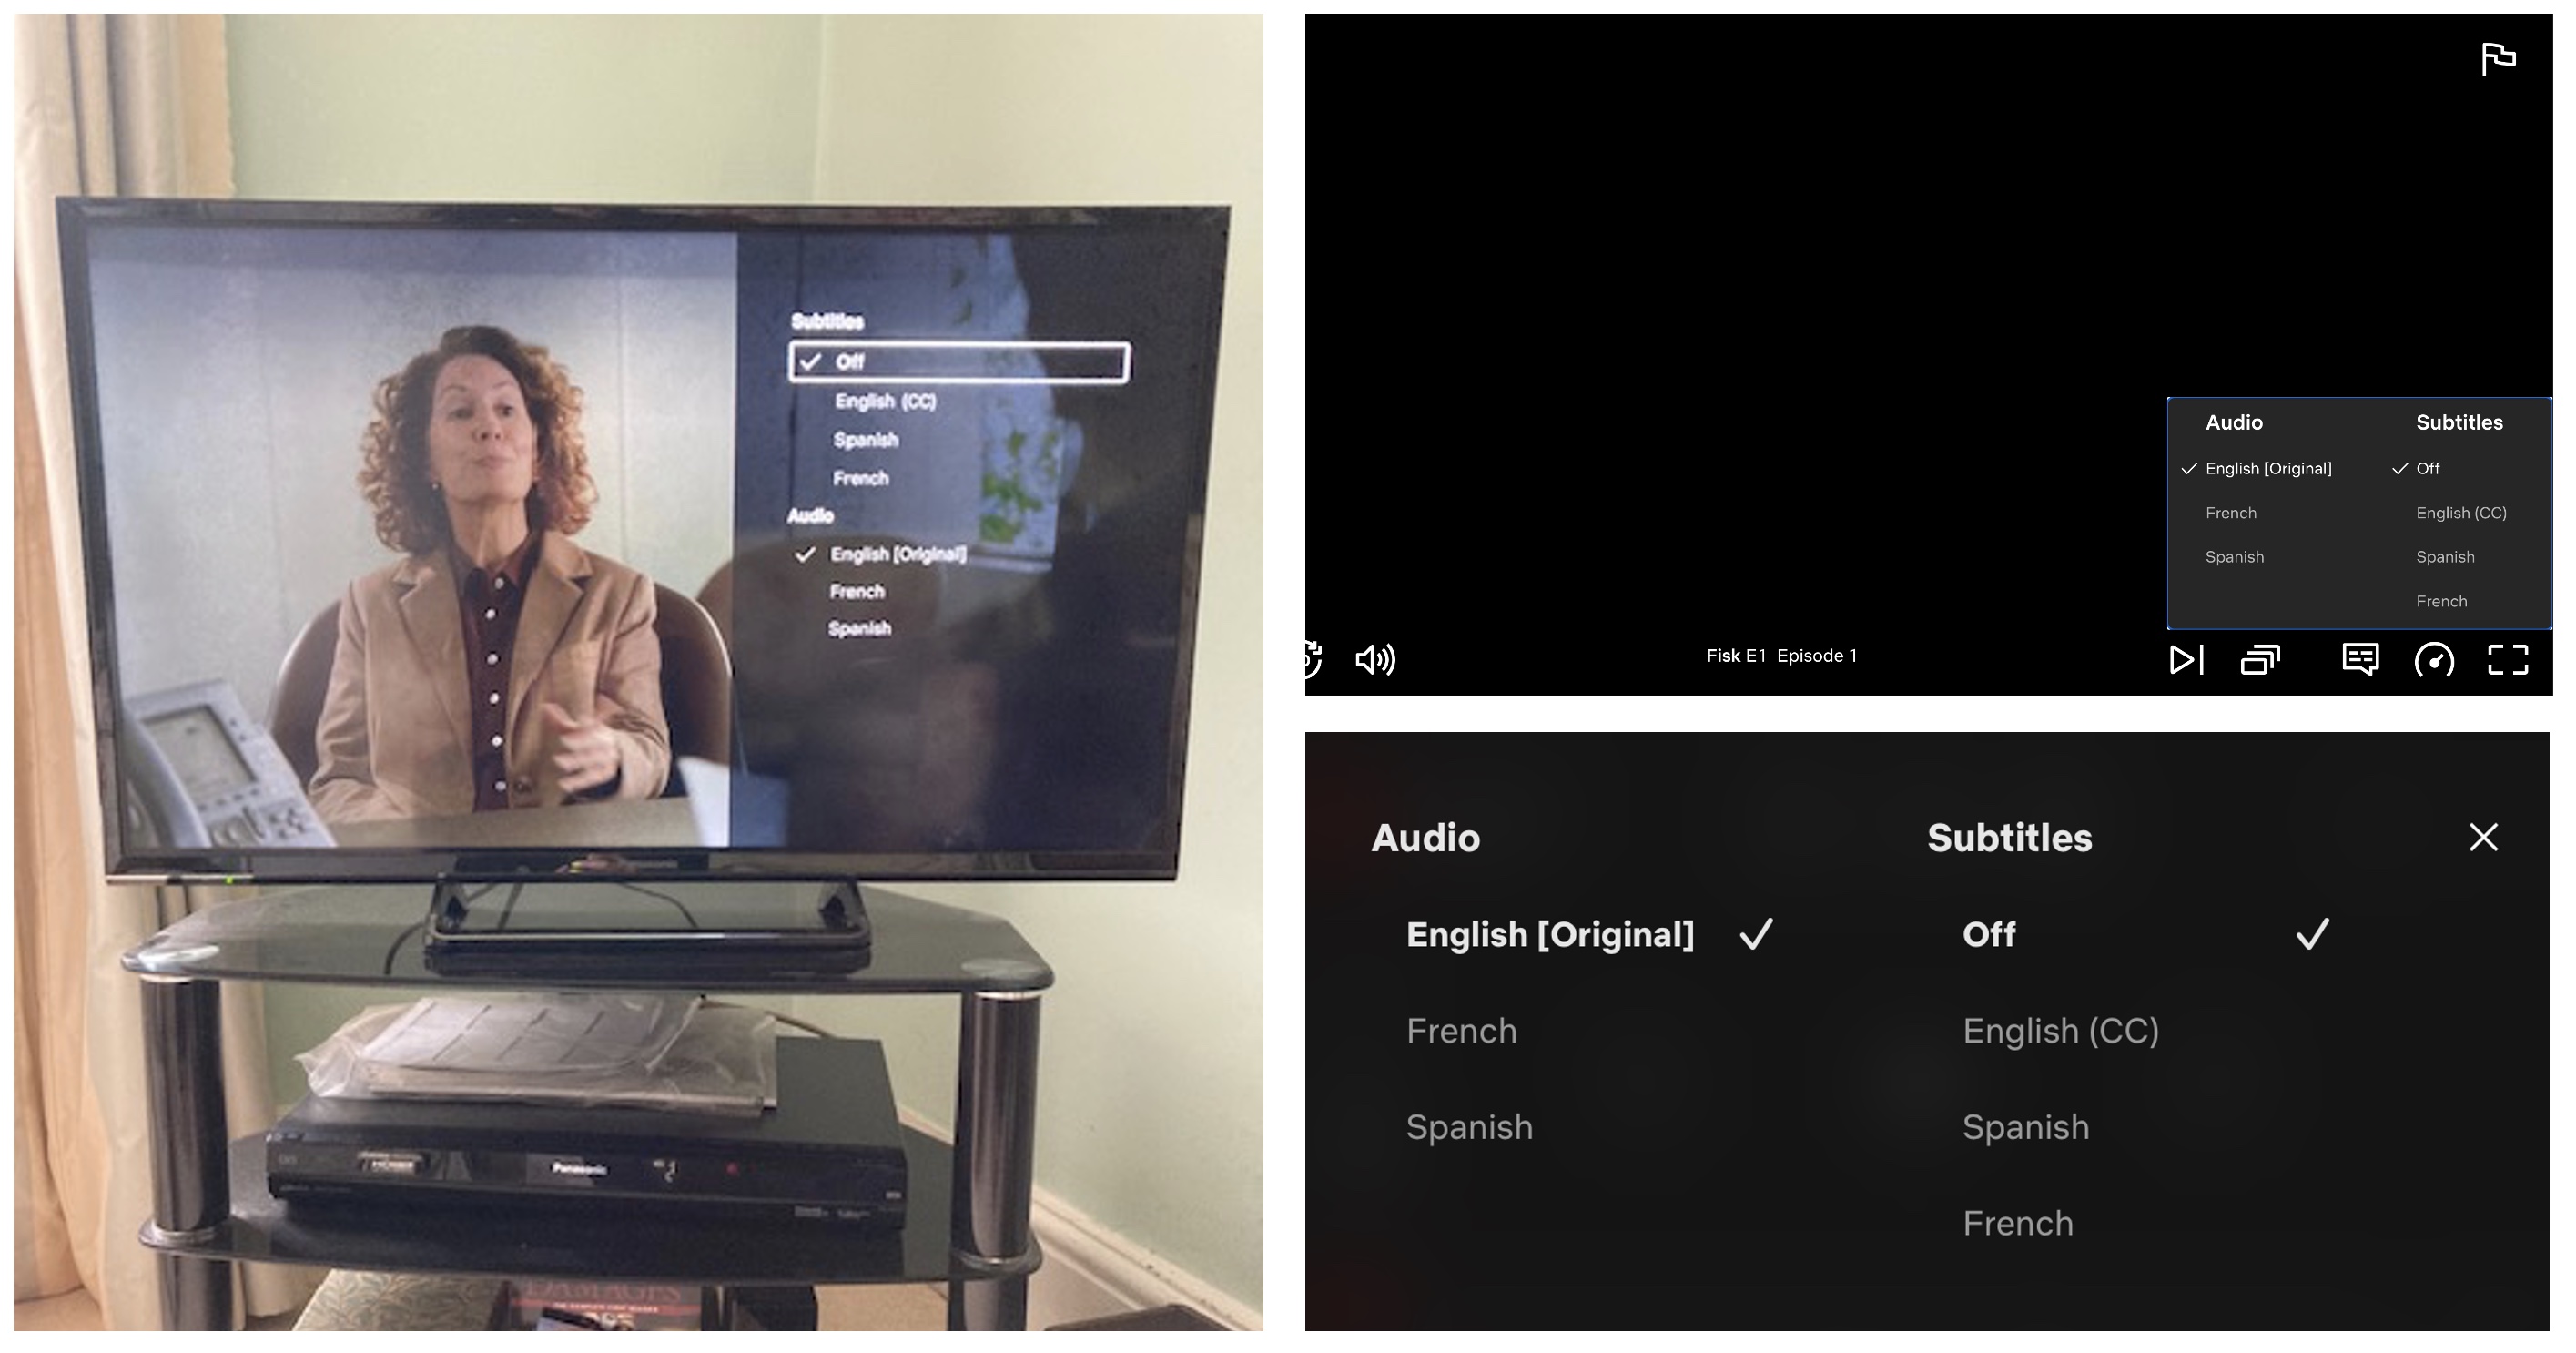Close the Audio and Subtitles panel
The image size is (2576, 1353).
coord(2488,837)
